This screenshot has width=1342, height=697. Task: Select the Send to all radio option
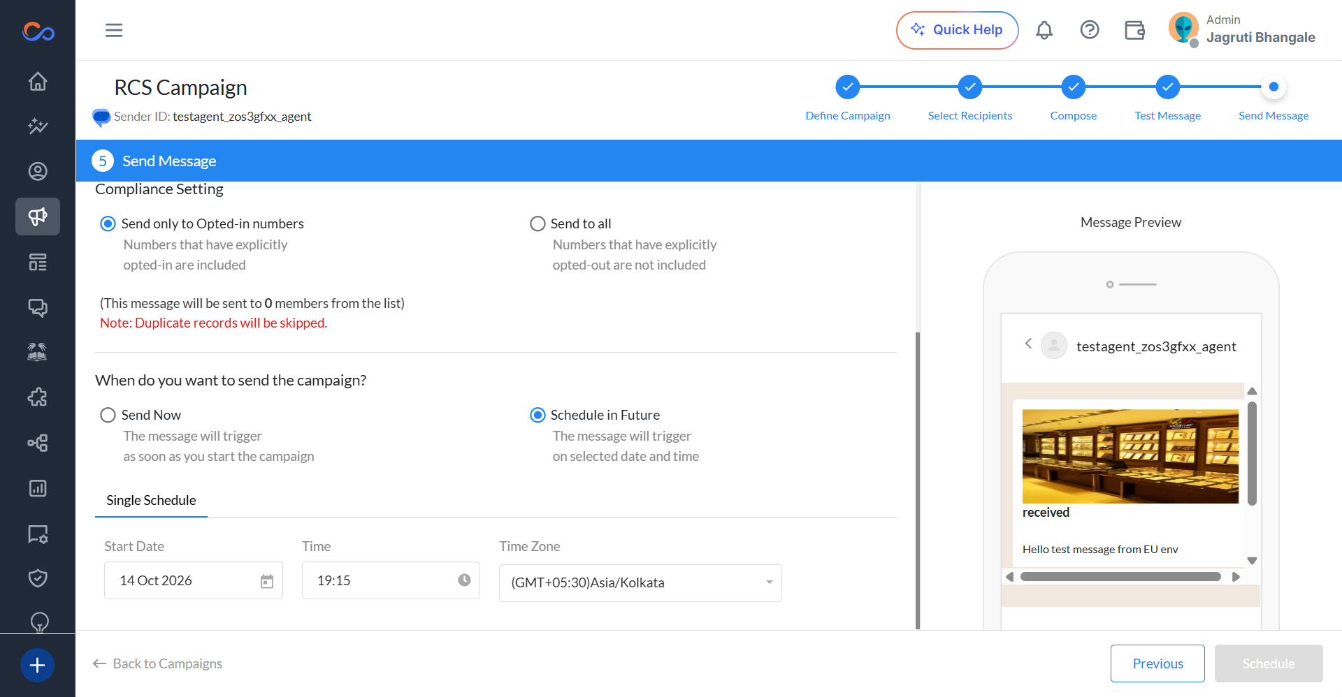pyautogui.click(x=537, y=223)
